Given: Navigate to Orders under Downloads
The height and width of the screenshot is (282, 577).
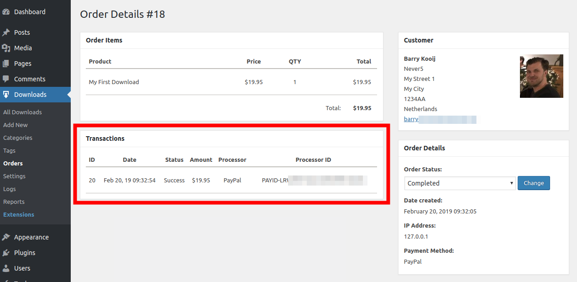Looking at the screenshot, I should 13,163.
